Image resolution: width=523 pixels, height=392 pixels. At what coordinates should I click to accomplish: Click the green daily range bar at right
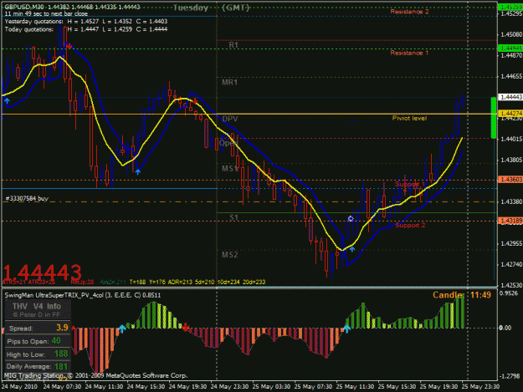494,118
